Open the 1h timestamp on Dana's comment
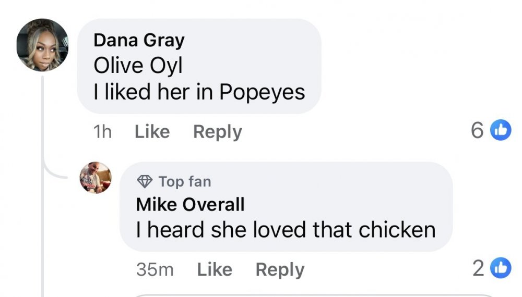The height and width of the screenshot is (297, 522). [102, 132]
